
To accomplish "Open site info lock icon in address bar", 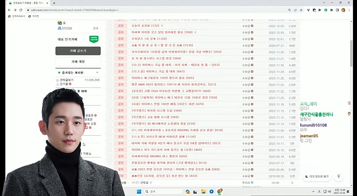I will point(28,10).
